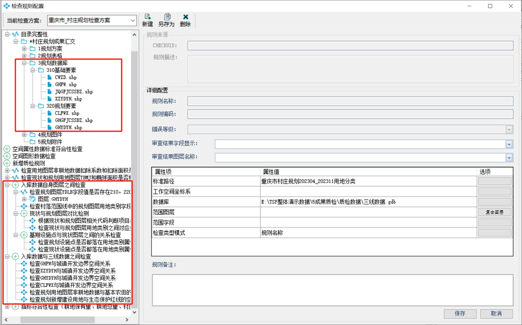Select the GHYDYH.shp file in tree
This screenshot has width=522, height=325.
(68, 127)
